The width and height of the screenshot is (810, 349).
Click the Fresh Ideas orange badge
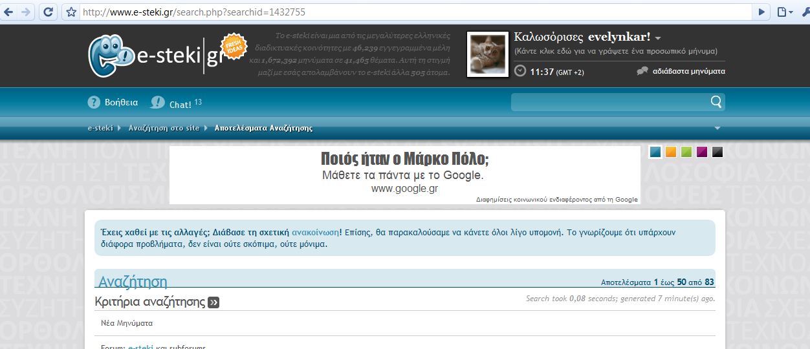(234, 47)
